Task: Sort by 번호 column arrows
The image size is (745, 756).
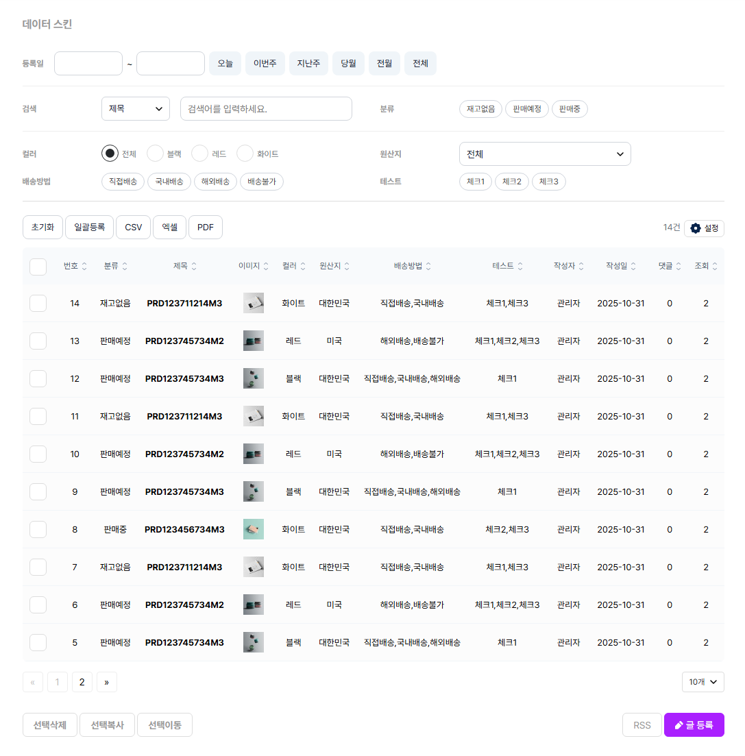Action: point(84,266)
